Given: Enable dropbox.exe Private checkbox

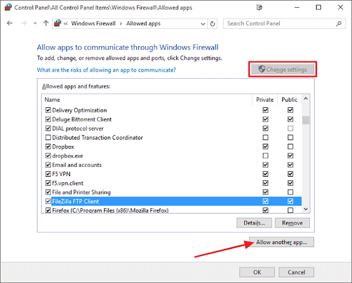Looking at the screenshot, I should tap(265, 156).
